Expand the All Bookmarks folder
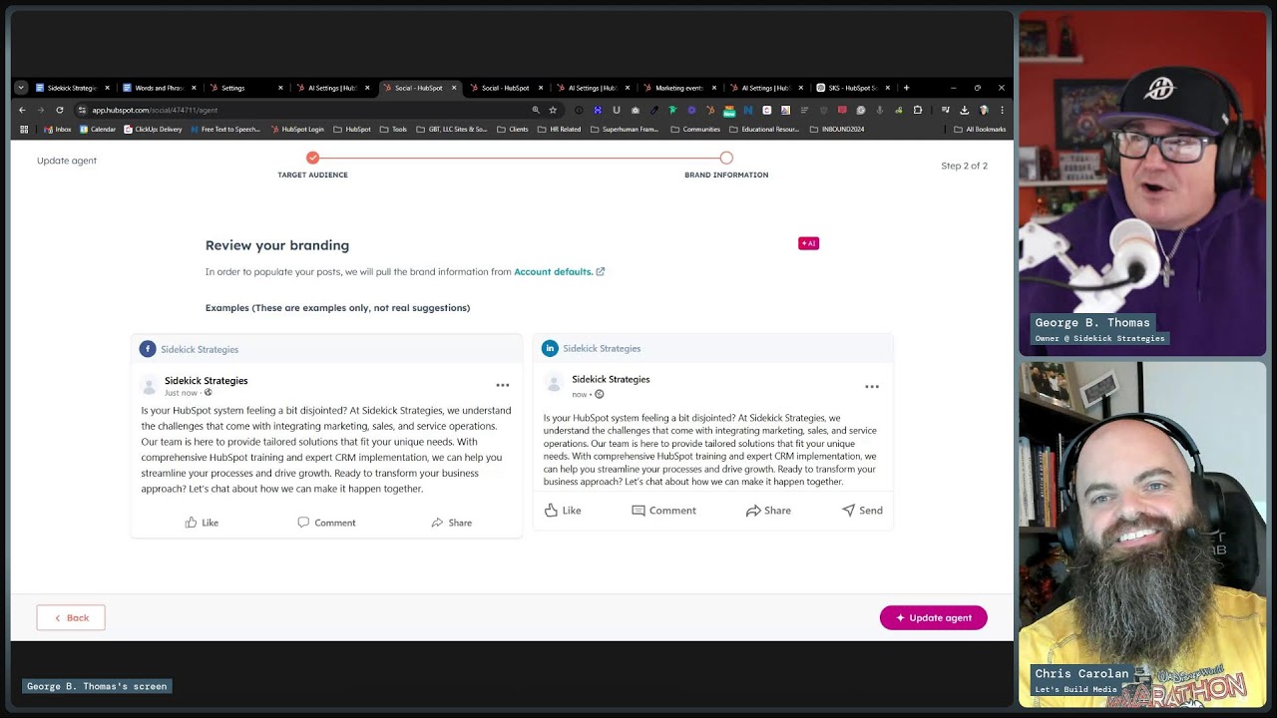The image size is (1277, 718). pyautogui.click(x=980, y=129)
